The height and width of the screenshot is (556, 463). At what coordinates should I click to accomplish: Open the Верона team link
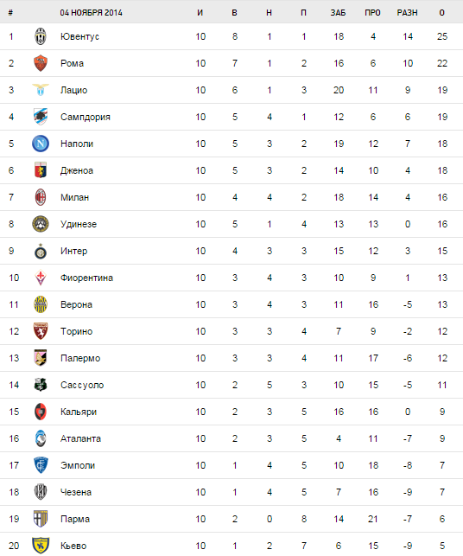coord(76,304)
